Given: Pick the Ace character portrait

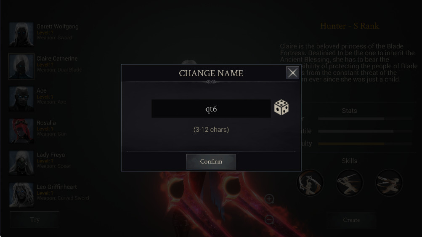Looking at the screenshot, I should pos(21,99).
